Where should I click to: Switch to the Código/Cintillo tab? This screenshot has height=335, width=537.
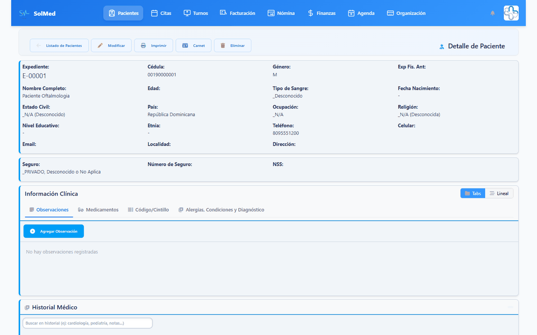(x=148, y=210)
